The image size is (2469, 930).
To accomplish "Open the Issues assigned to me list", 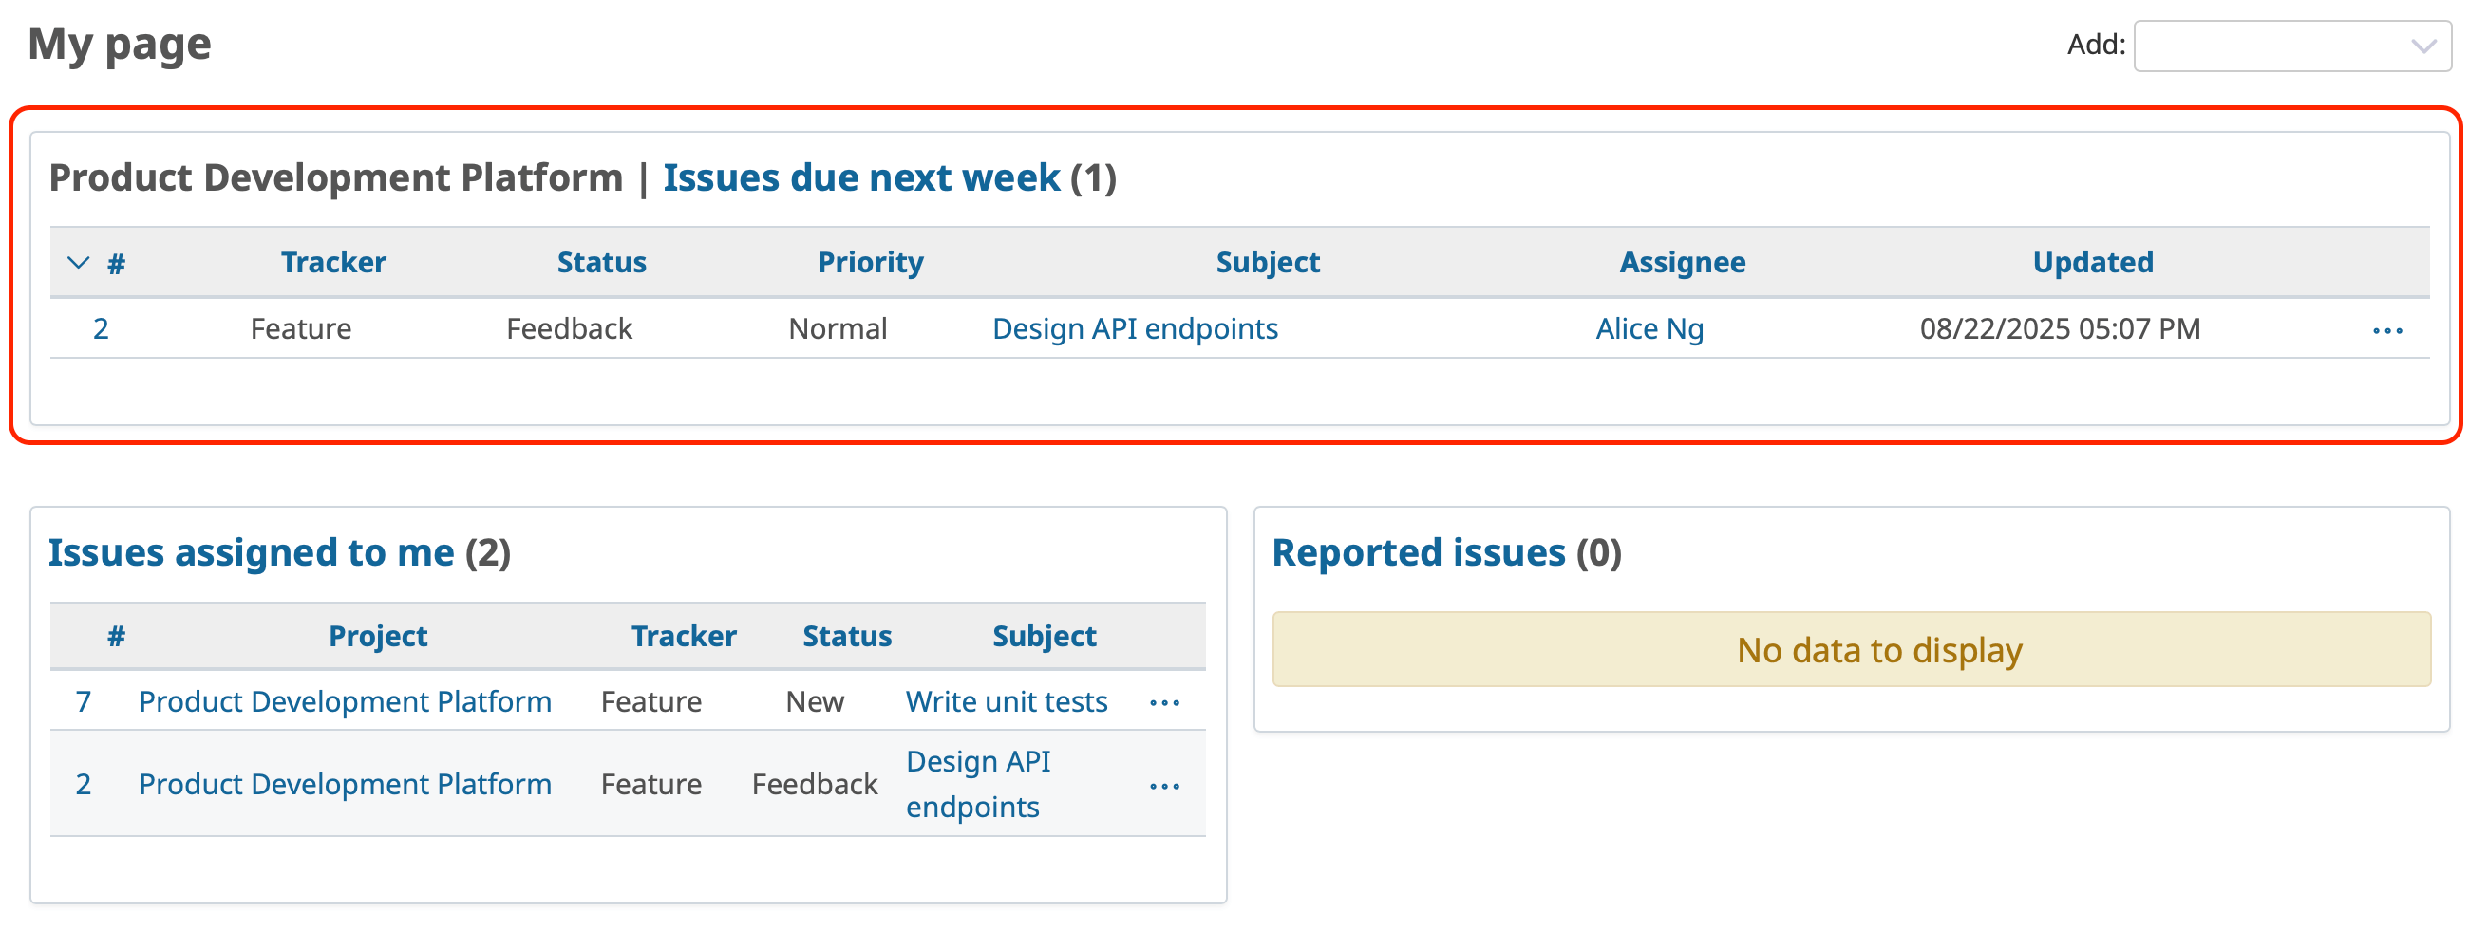I will [x=251, y=551].
